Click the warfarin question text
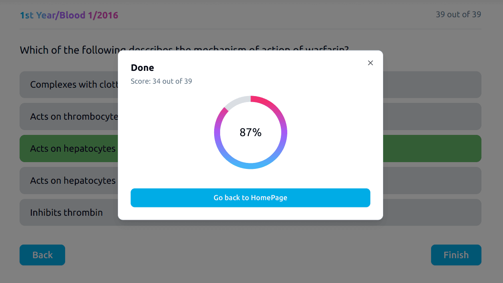The height and width of the screenshot is (283, 503). (x=68, y=50)
